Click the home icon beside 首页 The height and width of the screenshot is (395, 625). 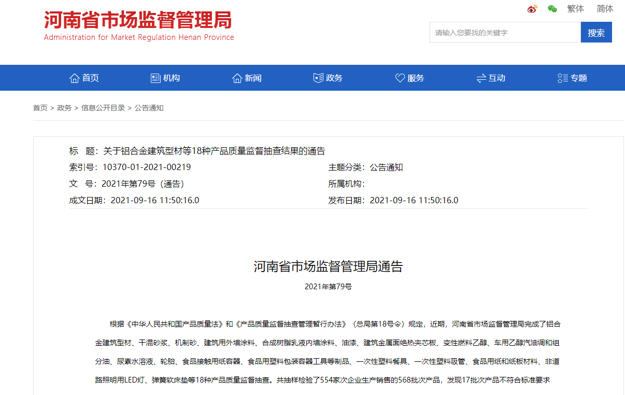[75, 78]
